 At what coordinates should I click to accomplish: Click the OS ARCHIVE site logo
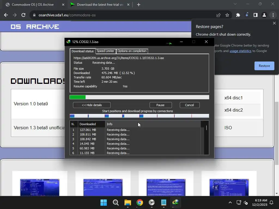point(35,27)
